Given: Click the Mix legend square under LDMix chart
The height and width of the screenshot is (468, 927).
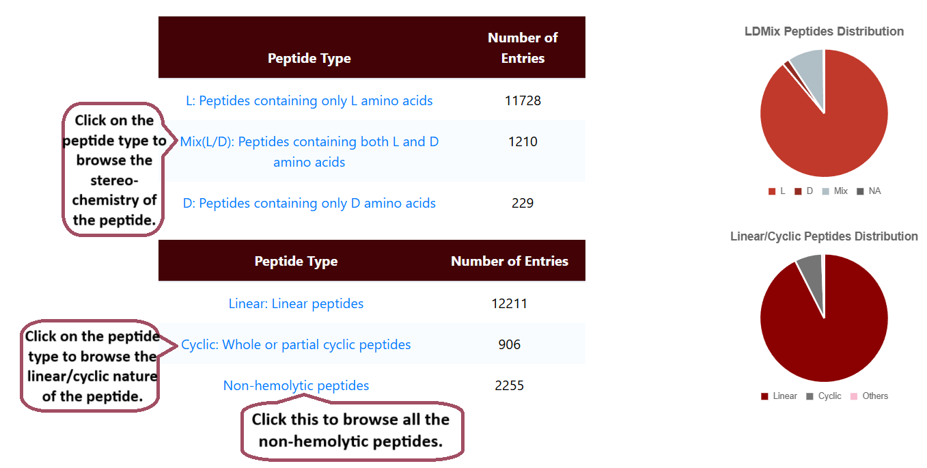Looking at the screenshot, I should pos(825,191).
